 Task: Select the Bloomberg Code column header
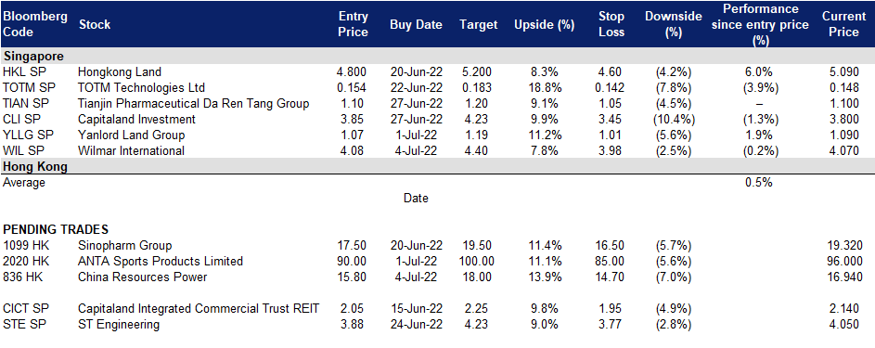(35, 24)
